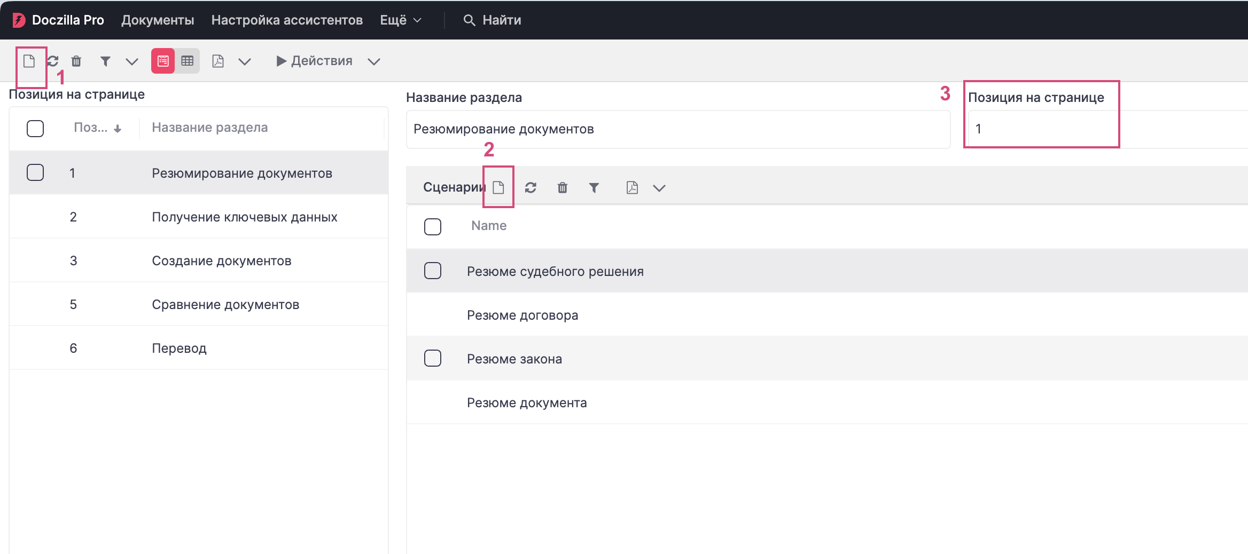Filter the Сценарии list

(x=594, y=188)
